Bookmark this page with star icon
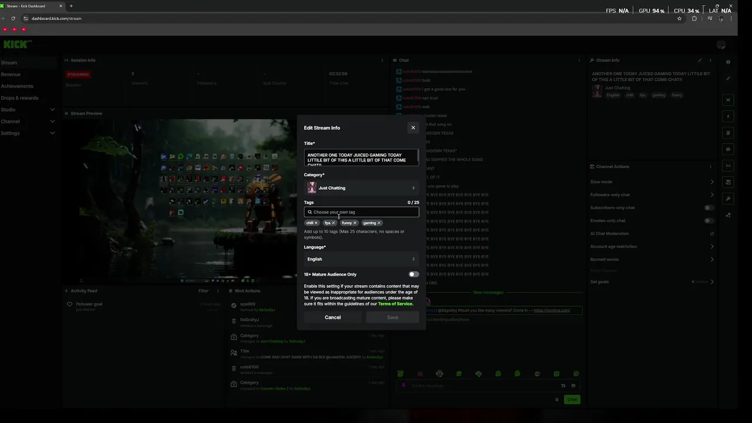Image resolution: width=752 pixels, height=423 pixels. coord(679,18)
